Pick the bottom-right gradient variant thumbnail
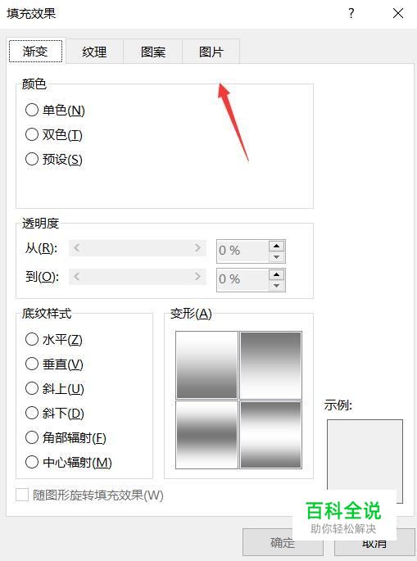 (x=271, y=435)
